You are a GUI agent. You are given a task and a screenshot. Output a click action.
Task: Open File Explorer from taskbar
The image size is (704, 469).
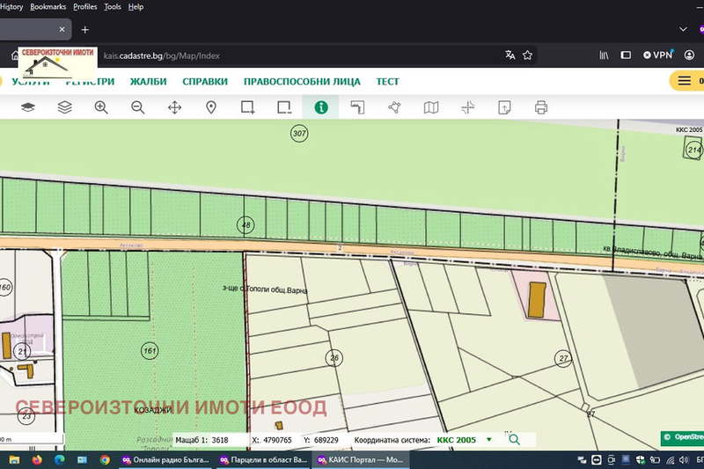point(14,459)
